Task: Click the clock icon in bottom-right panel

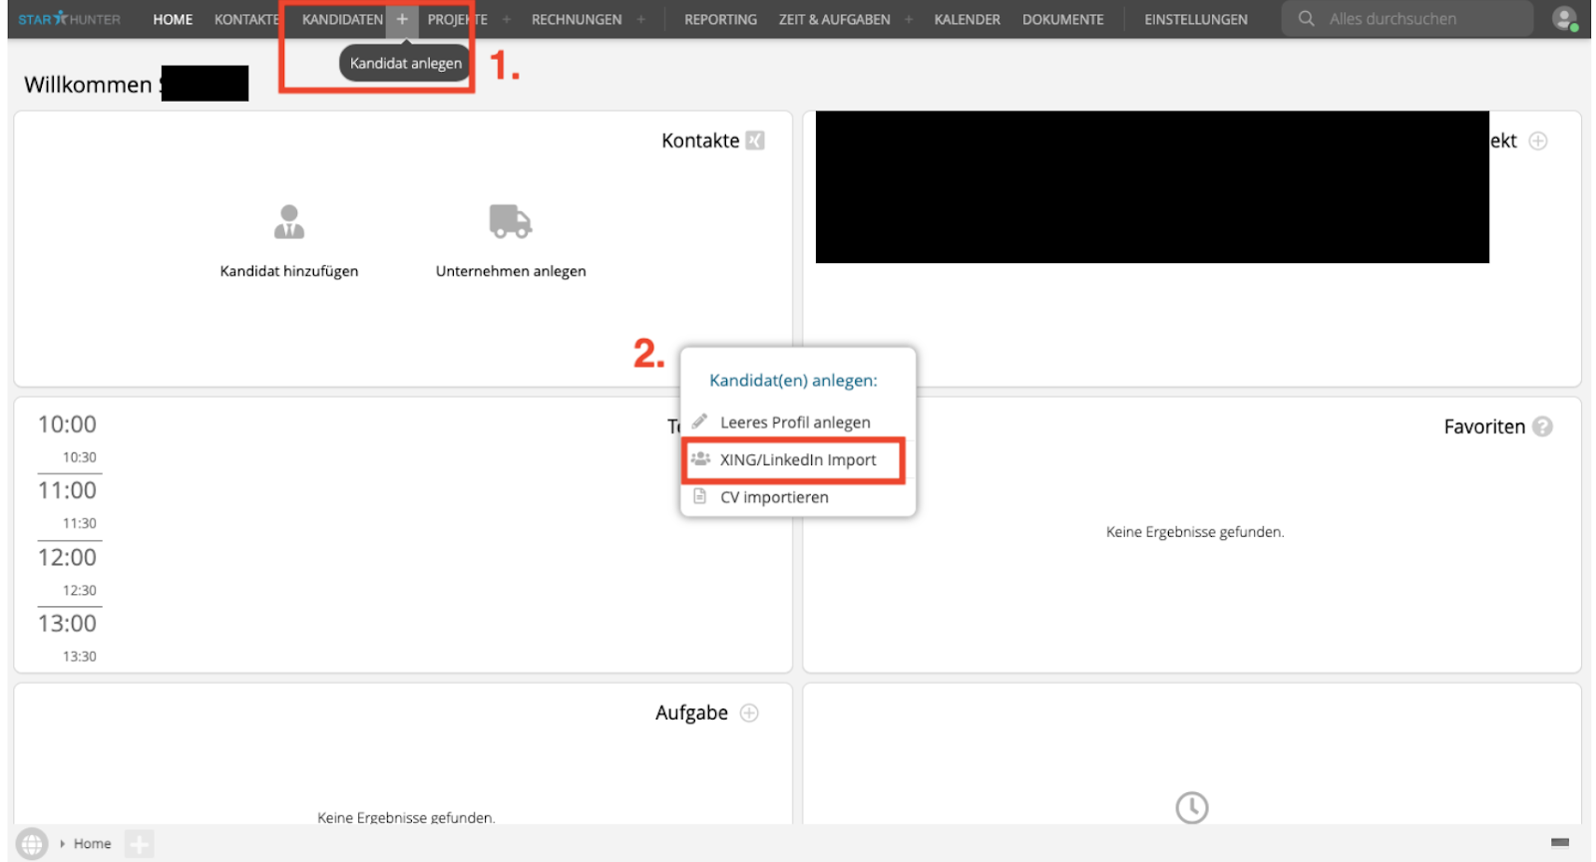Action: click(1192, 807)
